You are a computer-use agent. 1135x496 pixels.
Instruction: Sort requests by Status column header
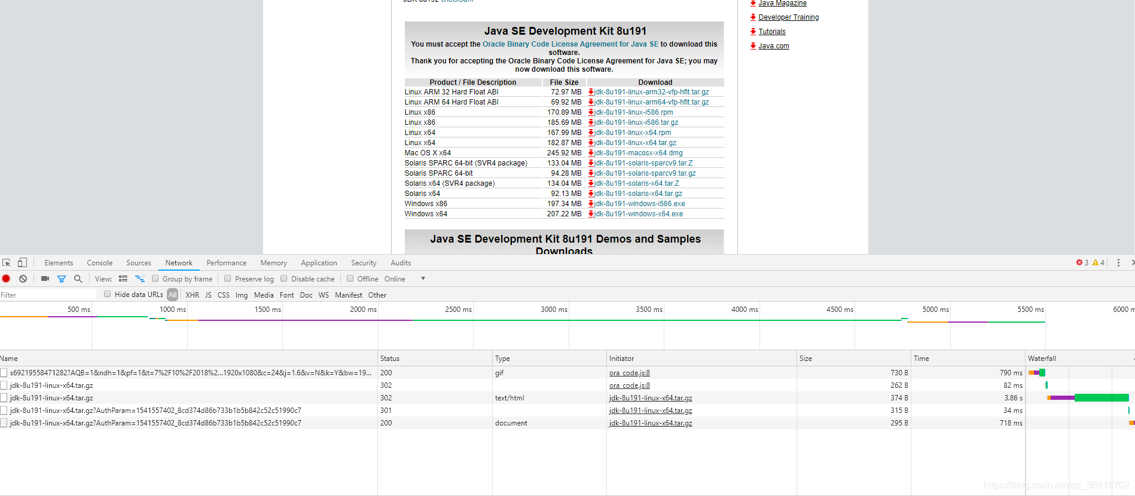(435, 359)
